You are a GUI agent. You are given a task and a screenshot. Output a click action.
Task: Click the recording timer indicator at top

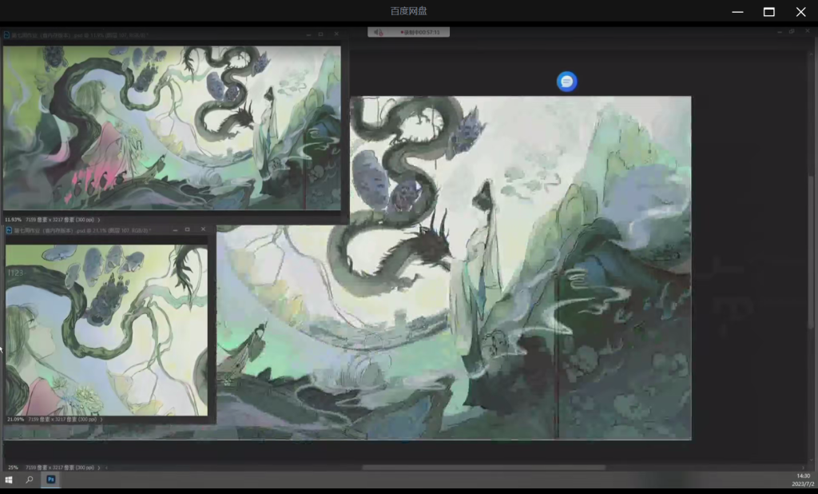(408, 32)
